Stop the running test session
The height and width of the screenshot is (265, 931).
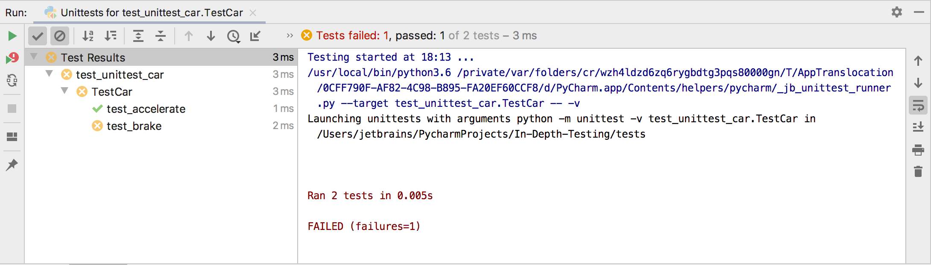[x=12, y=109]
